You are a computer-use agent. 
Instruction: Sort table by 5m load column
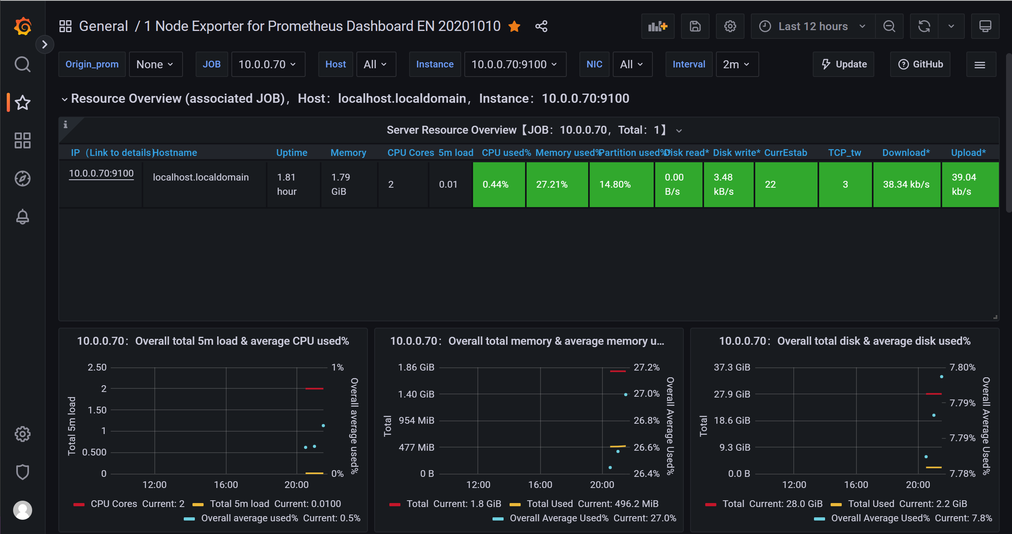point(456,153)
